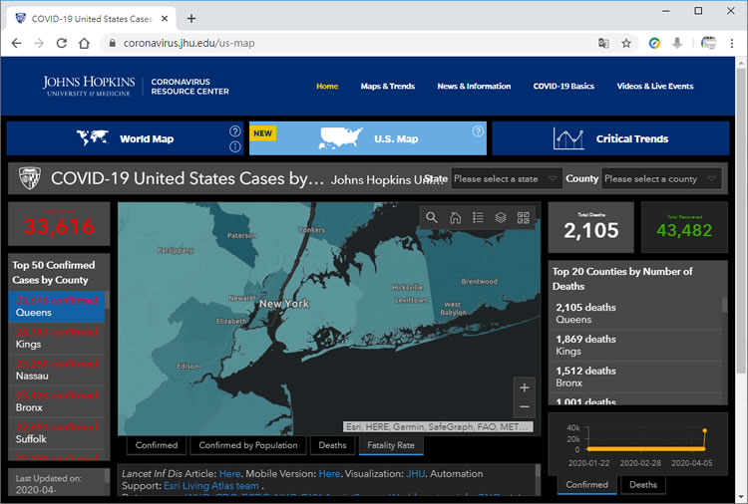The width and height of the screenshot is (748, 504).
Task: Open the Esri Living Atlas team link
Action: [x=211, y=486]
